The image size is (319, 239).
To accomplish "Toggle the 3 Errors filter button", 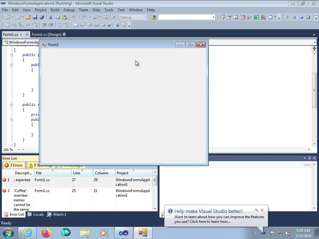I will [14, 165].
